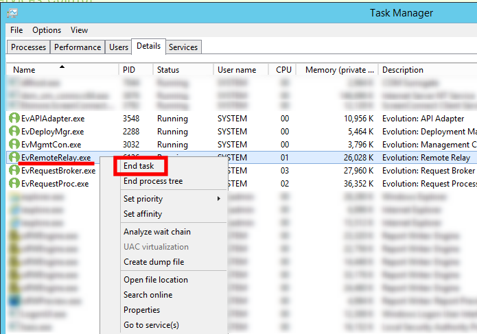Select the Details tab
The image size is (477, 334).
tap(148, 46)
